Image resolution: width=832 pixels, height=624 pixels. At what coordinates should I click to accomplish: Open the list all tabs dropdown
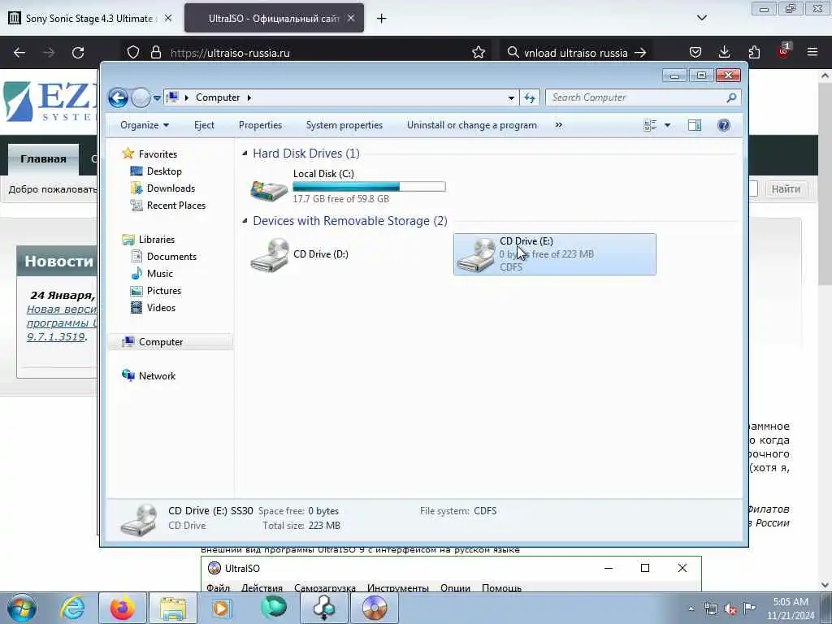click(x=701, y=18)
